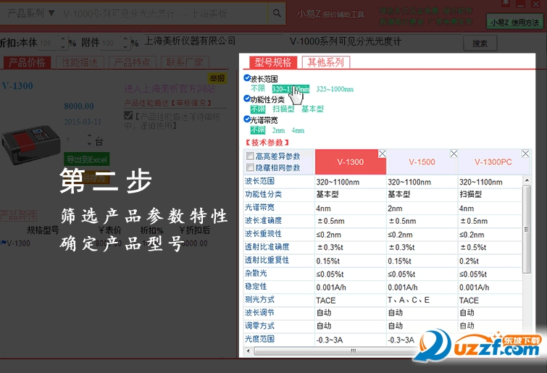The height and width of the screenshot is (373, 547).
Task: Select the V-1300 column header
Action: (350, 162)
